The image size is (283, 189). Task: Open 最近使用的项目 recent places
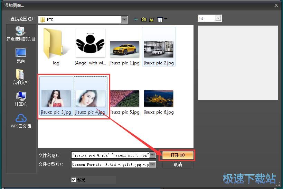21,34
